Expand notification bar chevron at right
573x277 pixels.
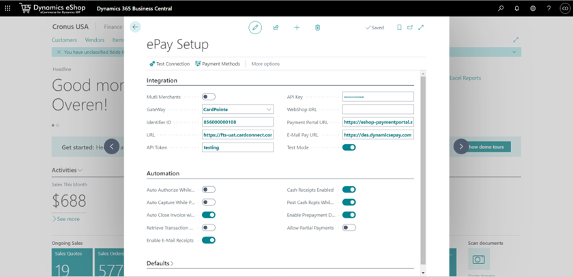514,53
